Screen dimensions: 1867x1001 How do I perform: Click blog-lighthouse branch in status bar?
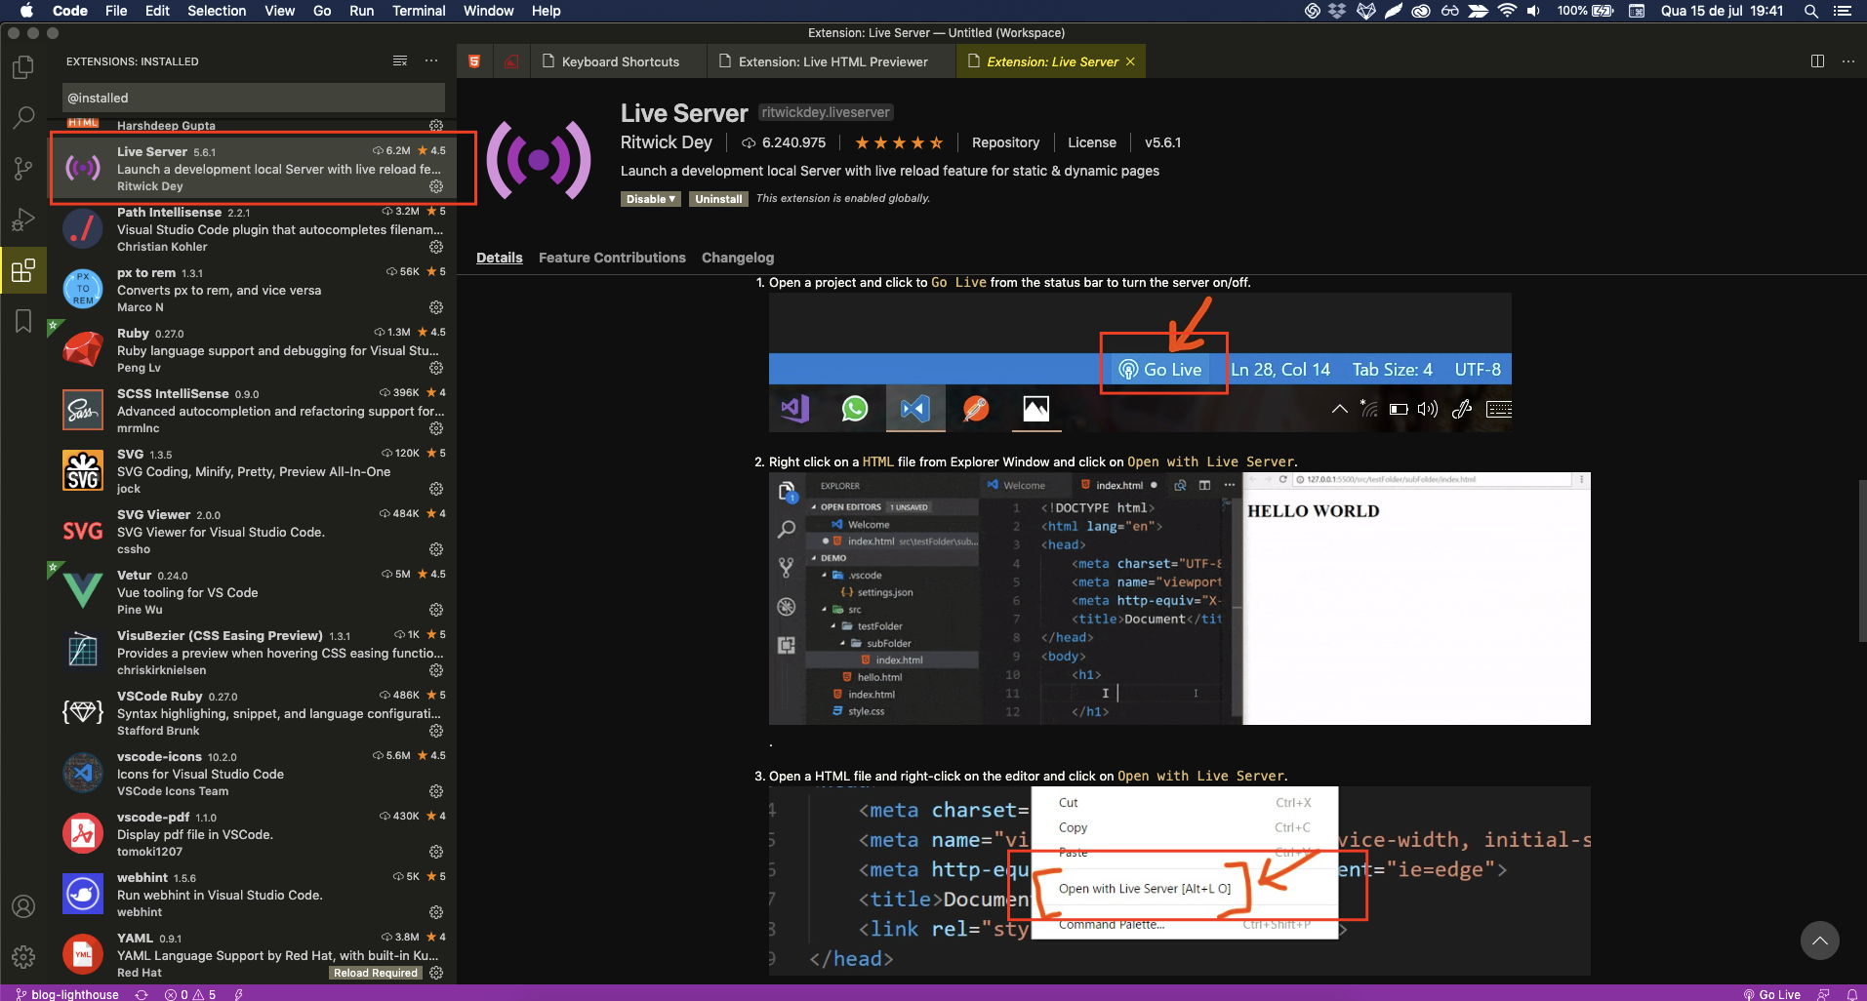pyautogui.click(x=67, y=994)
